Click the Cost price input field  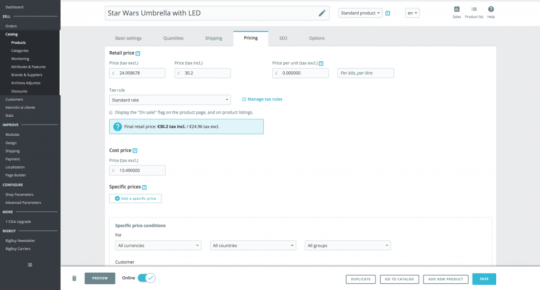(x=140, y=171)
